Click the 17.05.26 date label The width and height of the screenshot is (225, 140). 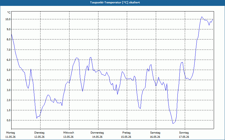[x=184, y=137]
